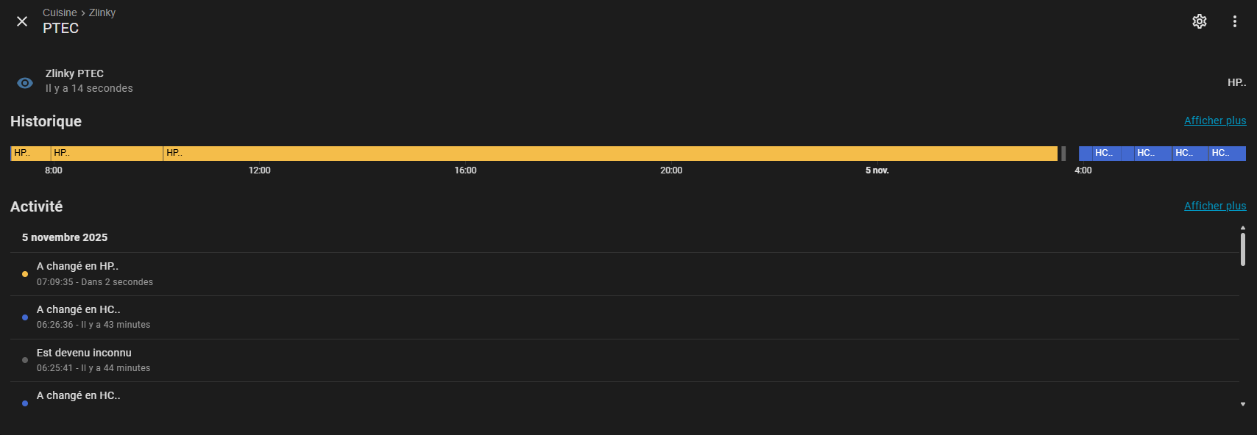Show more history via Historique Afficher plus

point(1215,121)
